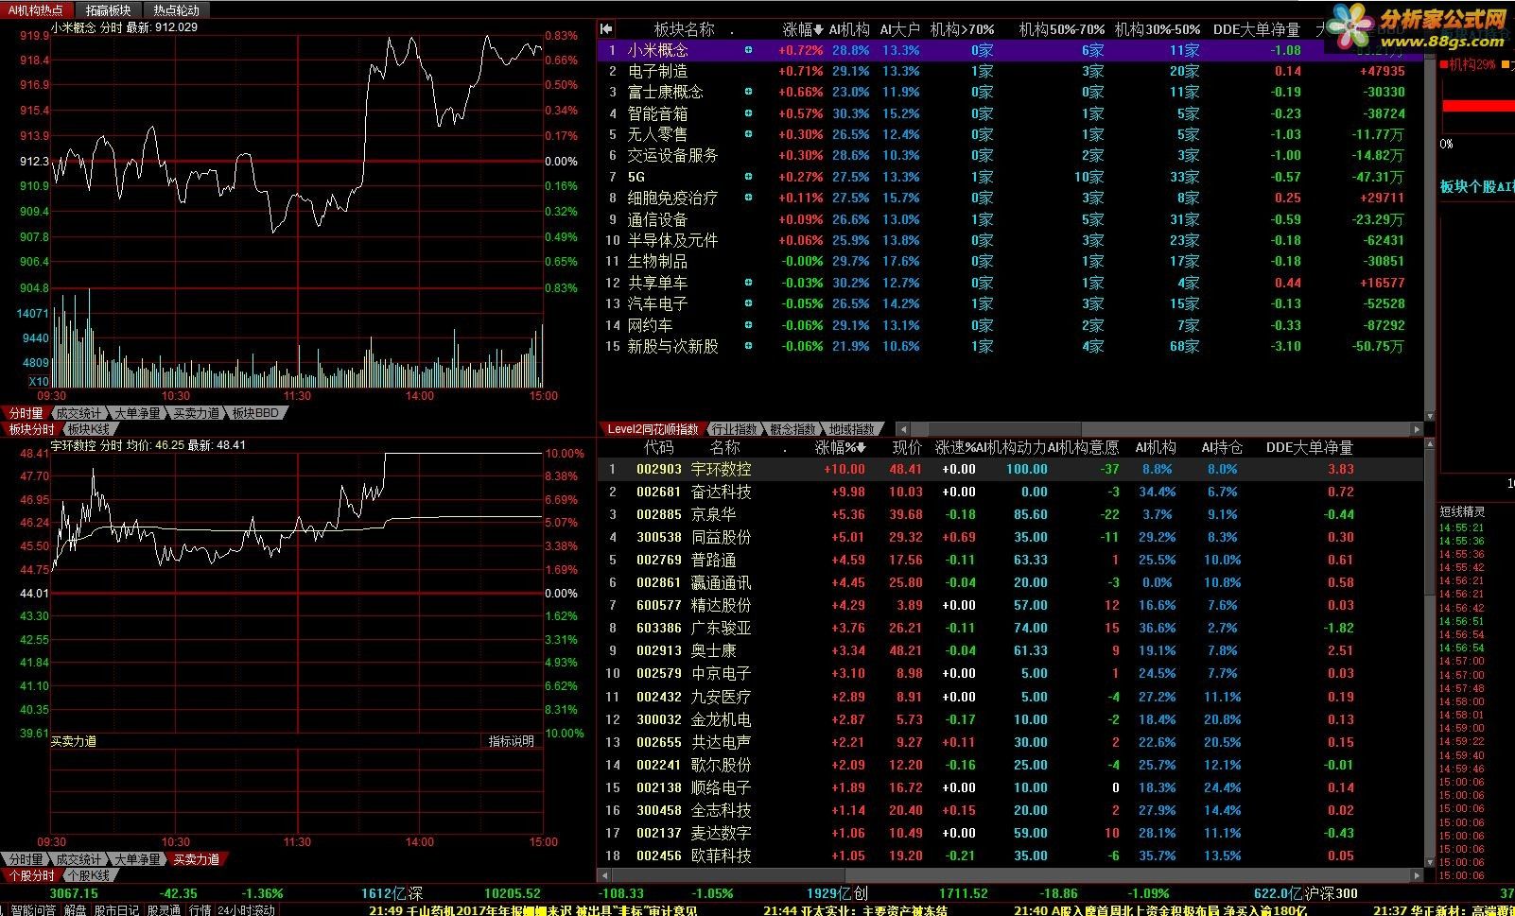
Task: Select stock 002885 京泉华
Action: coord(1010,514)
